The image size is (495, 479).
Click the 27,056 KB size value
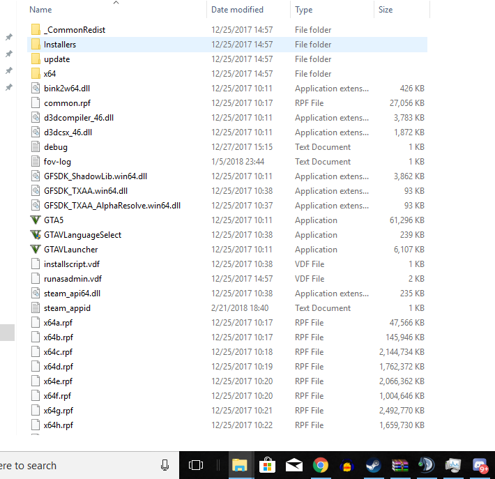[x=407, y=103]
